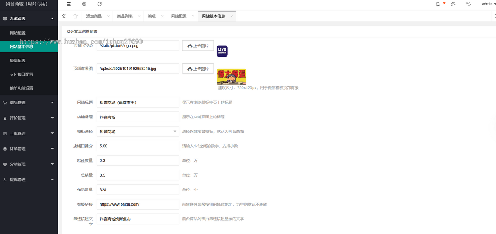Click the 系统设置 gear icon
Image resolution: width=496 pixels, height=234 pixels.
tap(5, 19)
